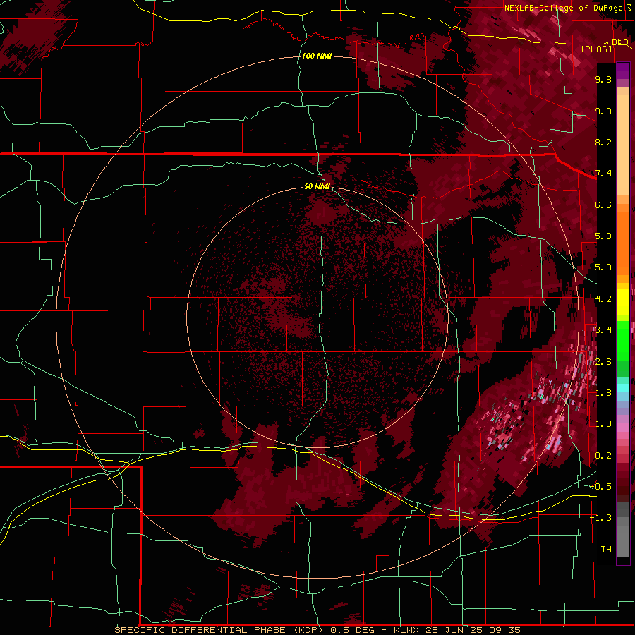Click the cyan segment of the color bar
635x635 pixels.
point(623,387)
